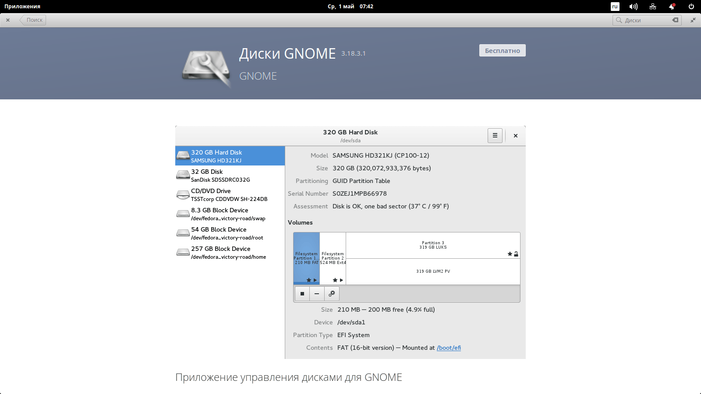Click the CD/DVD Drive icon

(x=183, y=194)
